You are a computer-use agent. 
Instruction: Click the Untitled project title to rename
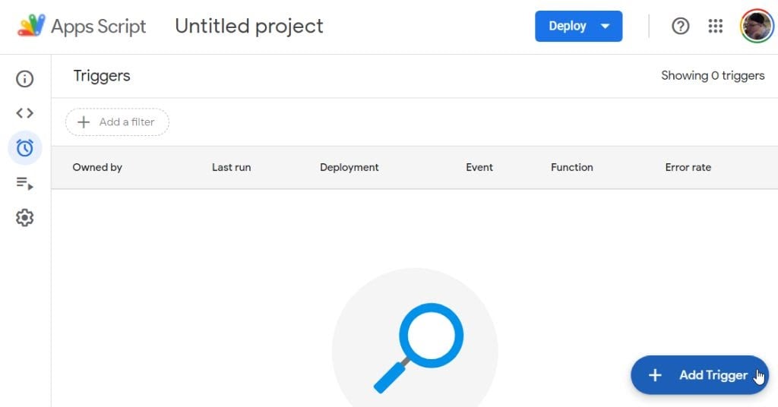coord(249,26)
